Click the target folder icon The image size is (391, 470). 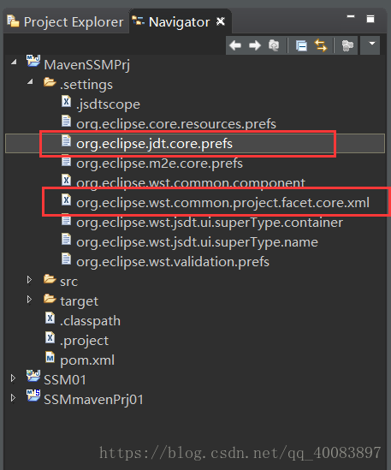pyautogui.click(x=50, y=299)
